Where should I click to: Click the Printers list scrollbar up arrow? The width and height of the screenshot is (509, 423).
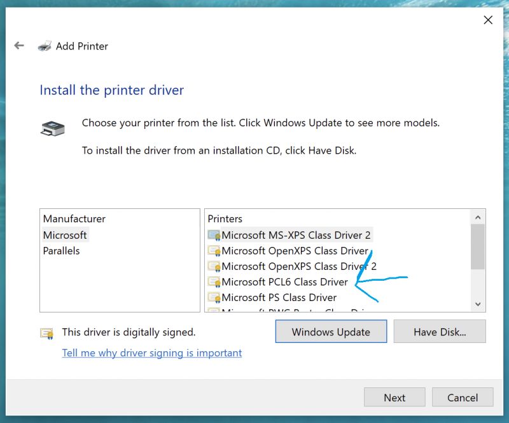[478, 217]
